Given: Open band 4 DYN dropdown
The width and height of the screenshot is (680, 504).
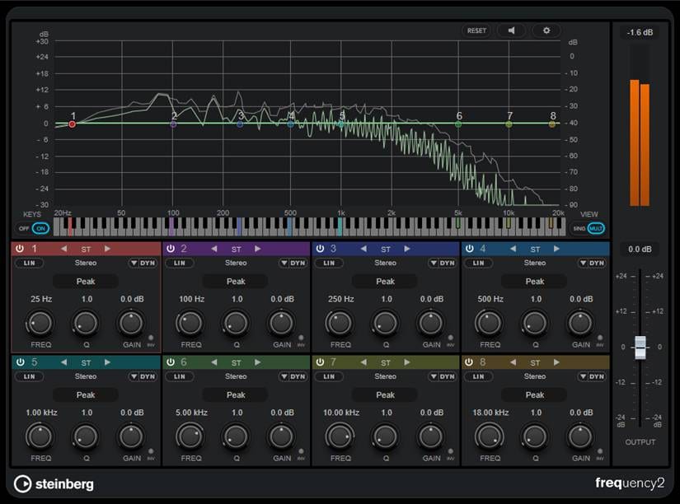Looking at the screenshot, I should pyautogui.click(x=592, y=263).
